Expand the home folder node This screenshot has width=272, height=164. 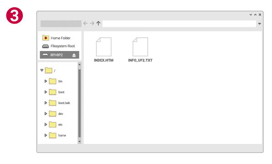46,135
